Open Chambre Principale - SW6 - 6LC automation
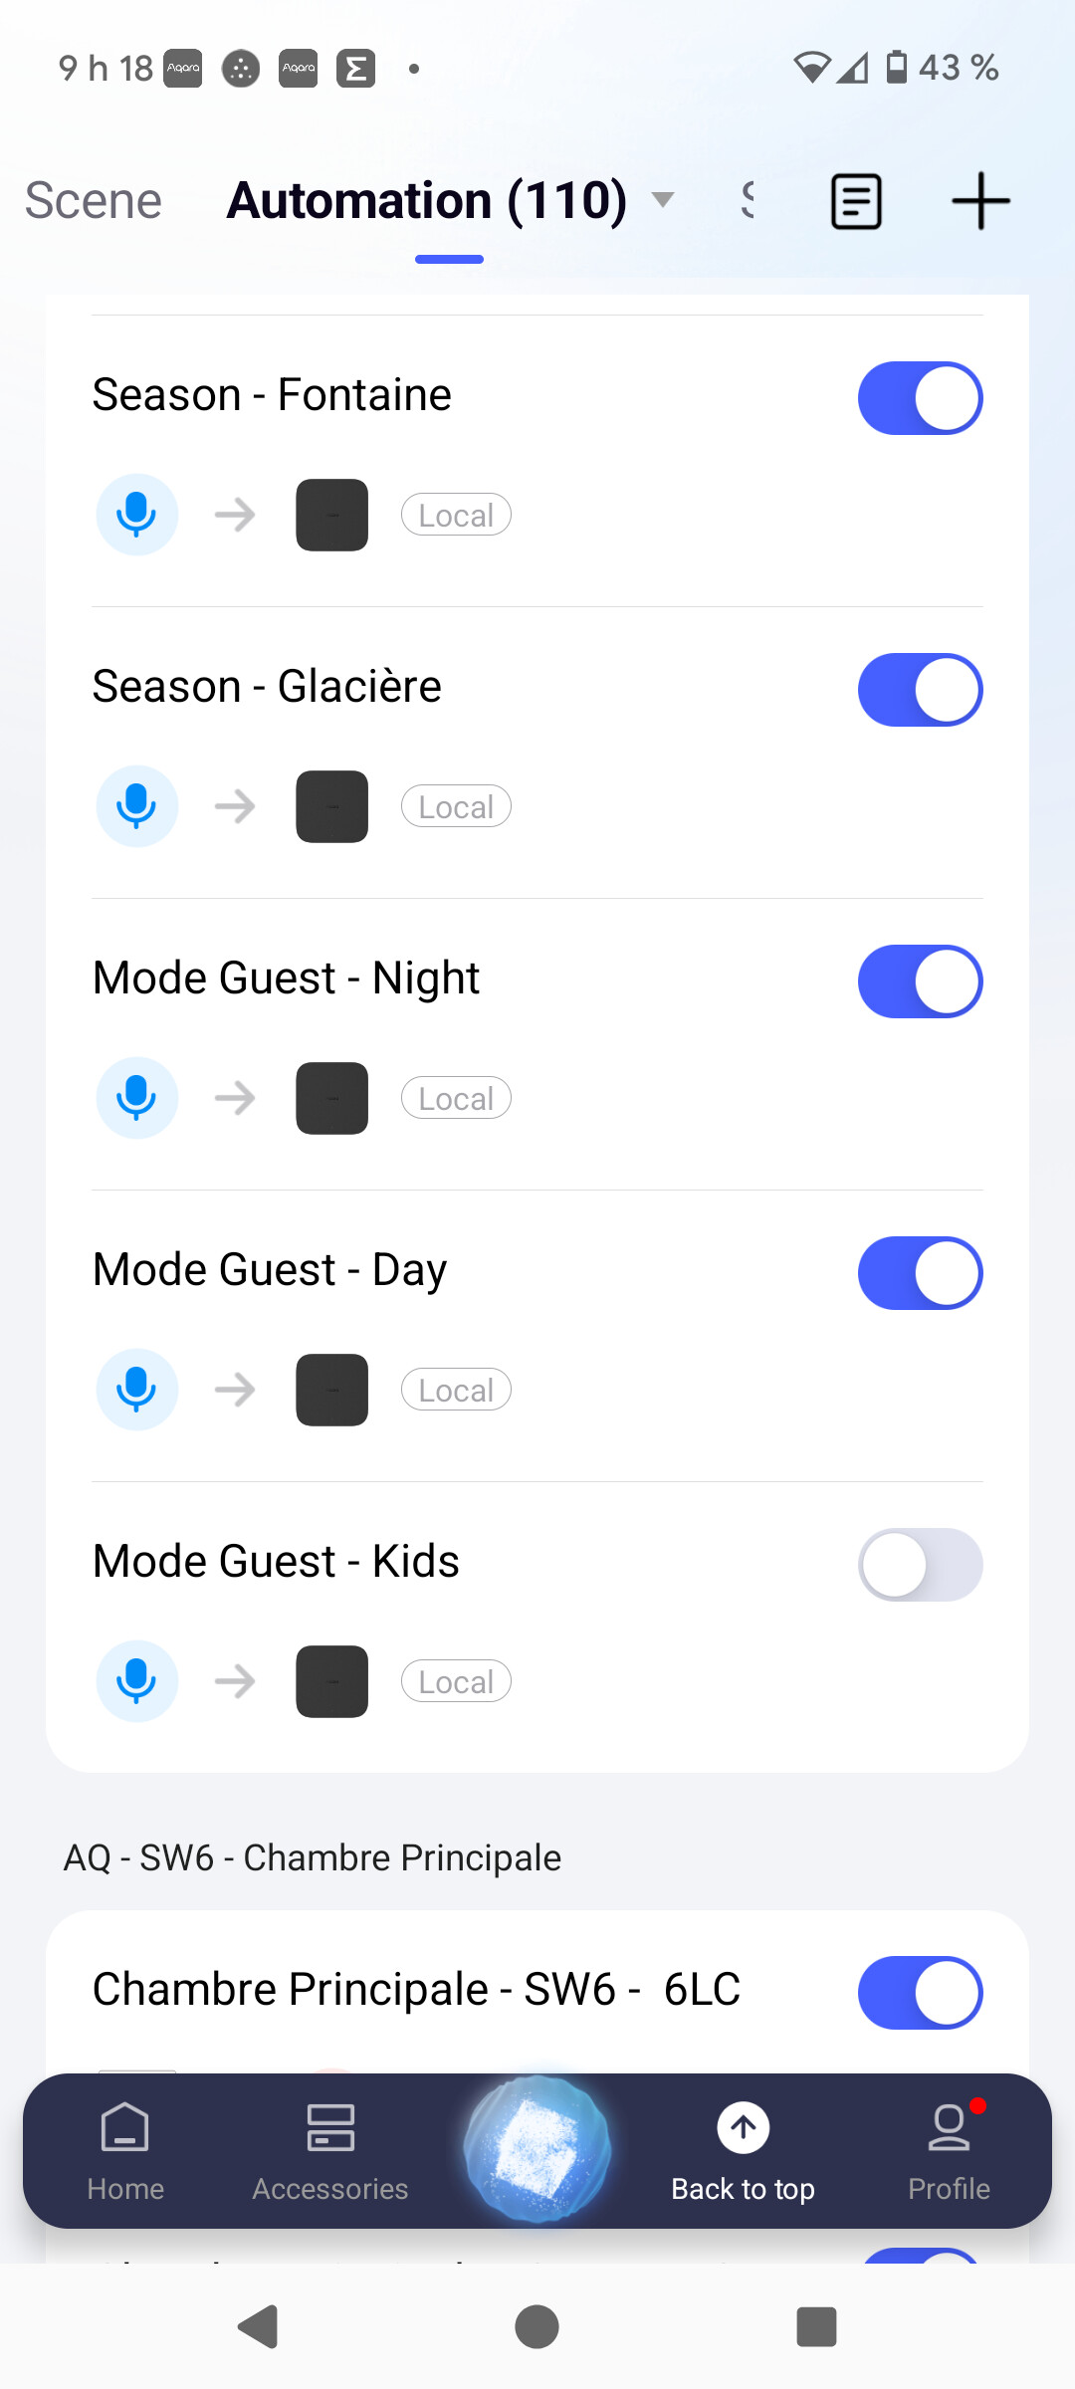Viewport: 1075px width, 2389px height. click(x=416, y=1990)
